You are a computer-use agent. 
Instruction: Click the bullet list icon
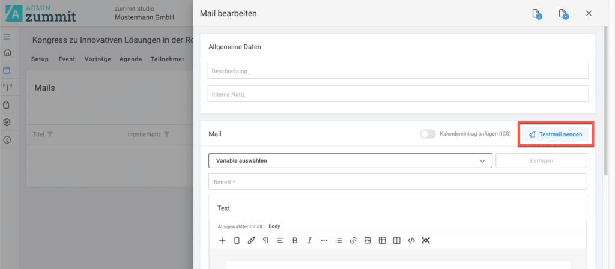click(339, 240)
